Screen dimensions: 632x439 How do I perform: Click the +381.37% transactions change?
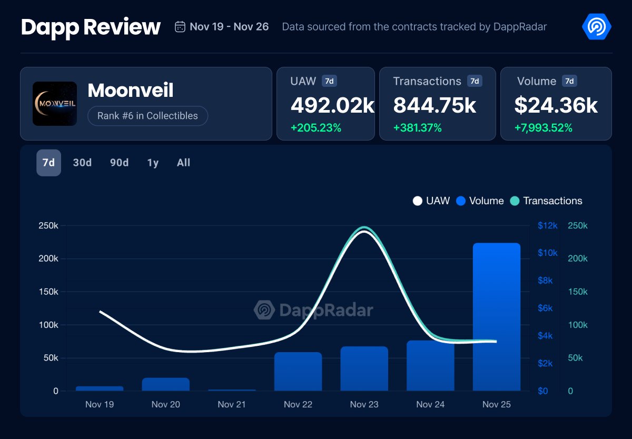pos(417,128)
